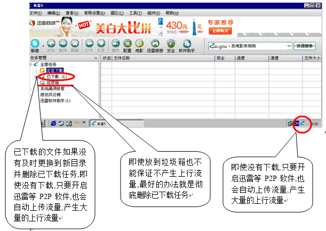Viewport: 326px width, 231px height.
Task: Click the third quick launch icon with pencil
Action: click(69, 123)
